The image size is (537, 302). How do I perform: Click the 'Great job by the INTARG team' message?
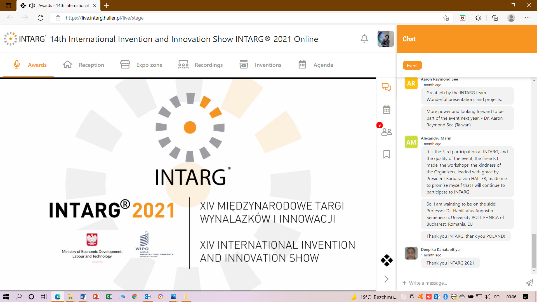point(467,96)
